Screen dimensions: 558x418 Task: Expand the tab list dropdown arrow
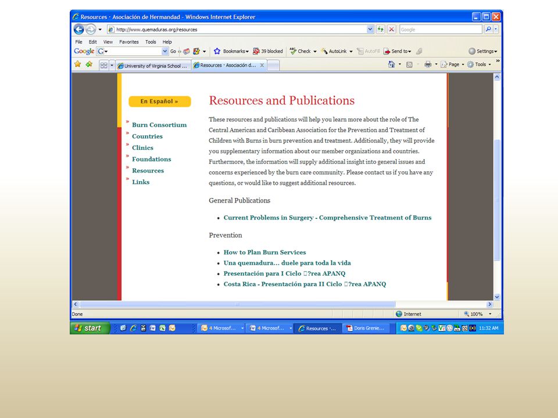pyautogui.click(x=112, y=66)
